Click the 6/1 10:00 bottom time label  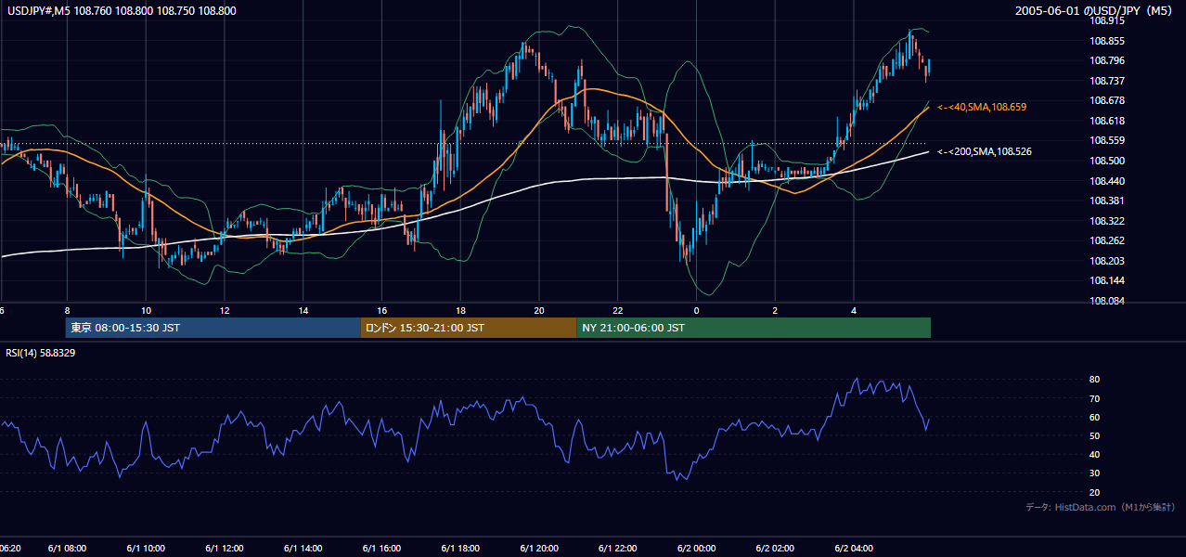point(146,549)
